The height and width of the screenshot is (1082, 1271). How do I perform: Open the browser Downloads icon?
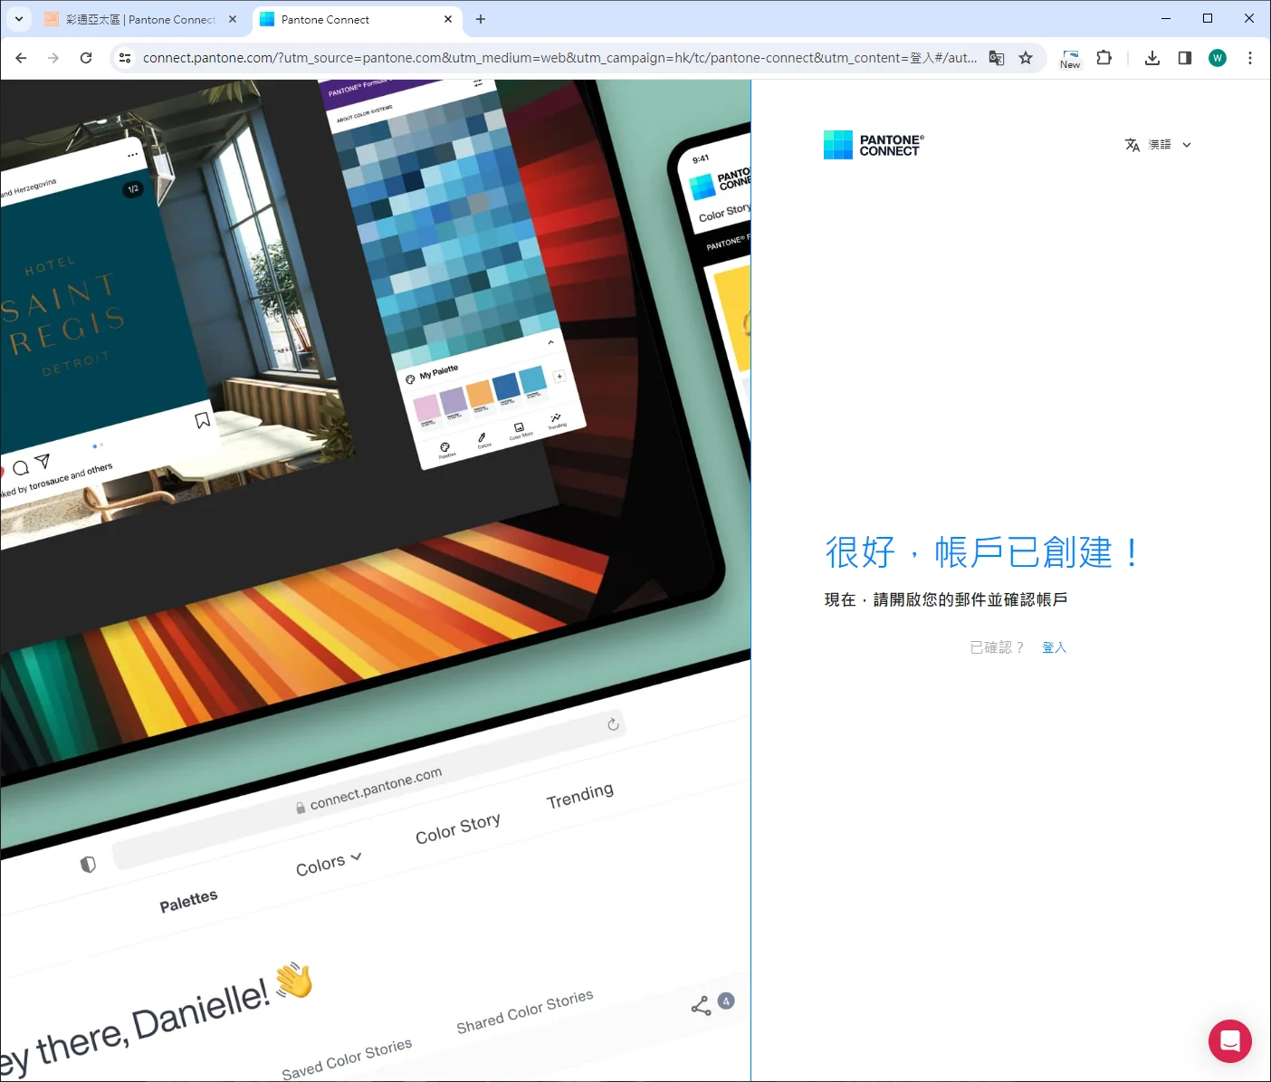click(1152, 58)
